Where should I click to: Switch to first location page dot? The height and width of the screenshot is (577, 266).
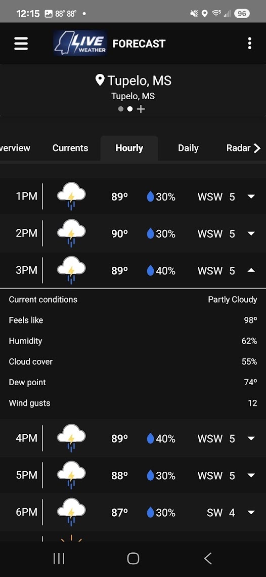tap(121, 109)
